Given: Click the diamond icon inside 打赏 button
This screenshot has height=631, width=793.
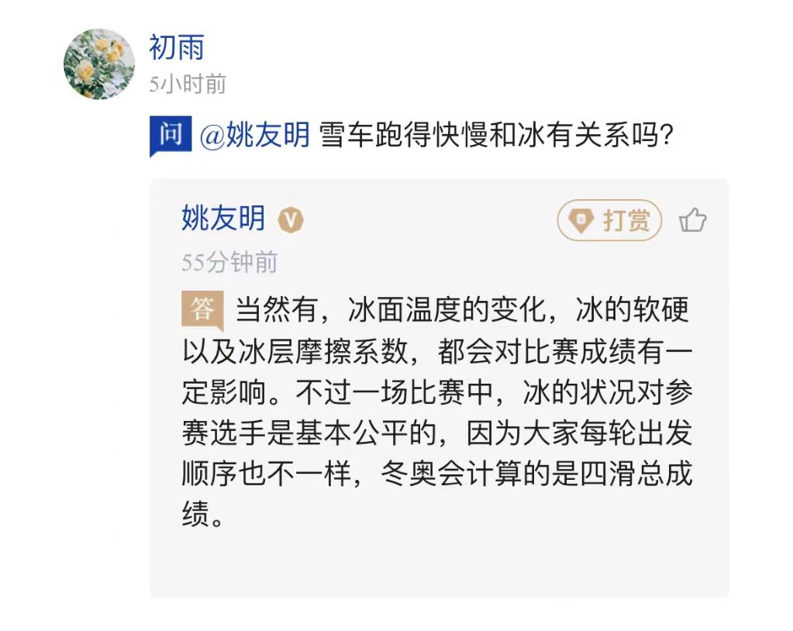Looking at the screenshot, I should [581, 221].
